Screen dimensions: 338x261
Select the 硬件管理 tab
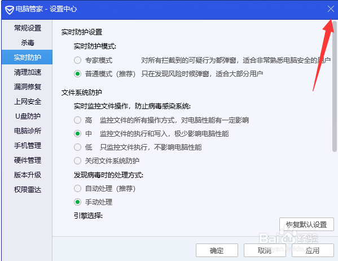(28, 160)
